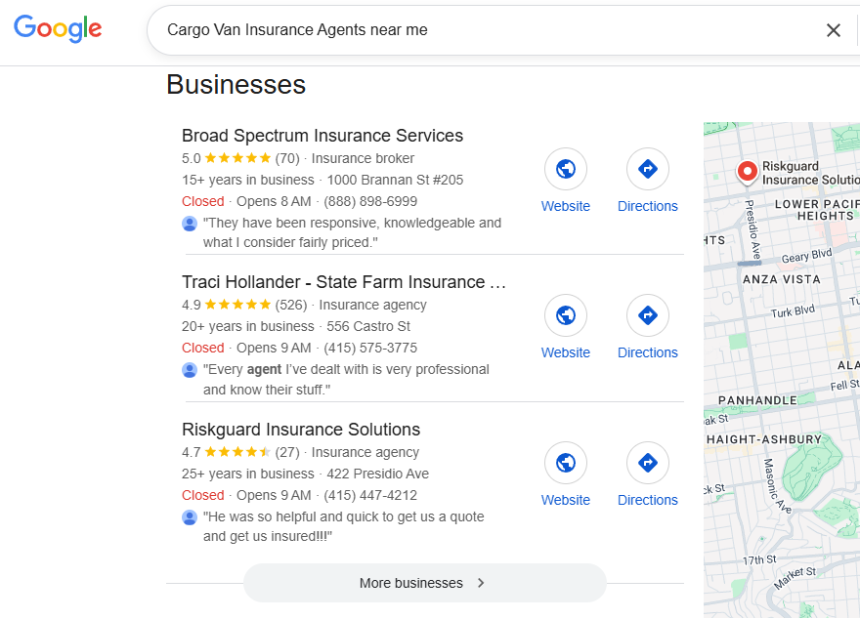This screenshot has width=860, height=619.
Task: Click the Riskguard Insurance label on the map
Action: 810,173
